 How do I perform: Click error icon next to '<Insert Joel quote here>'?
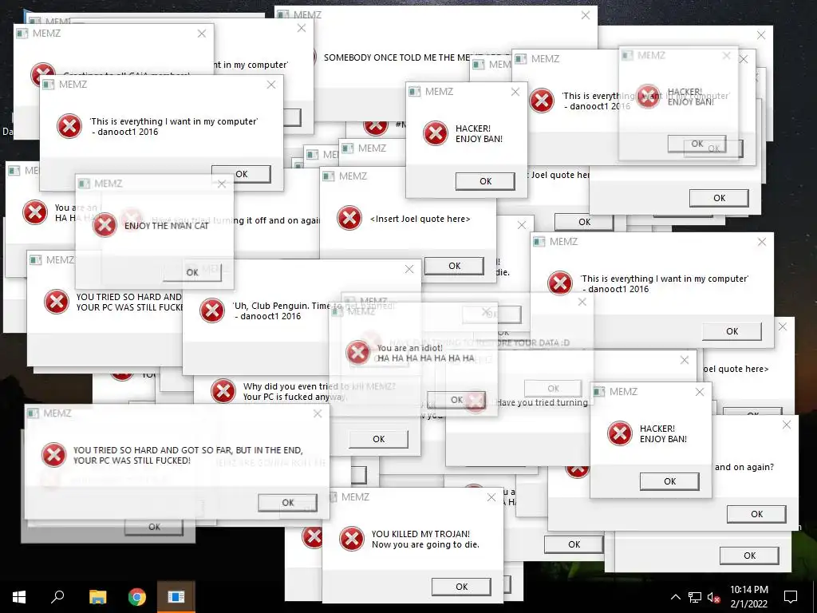coord(349,219)
